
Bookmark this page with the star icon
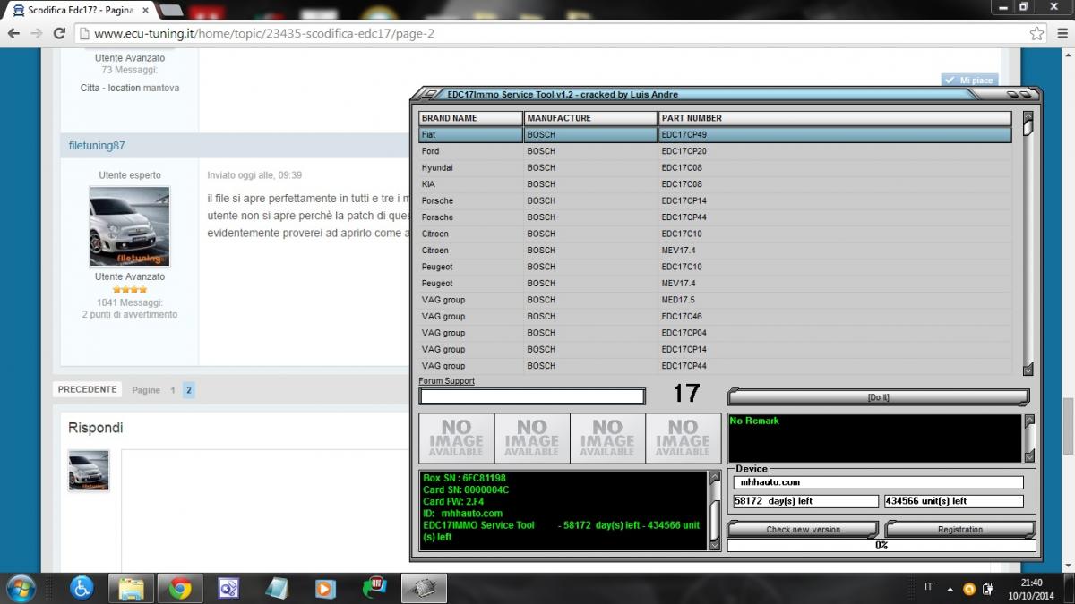coord(1036,34)
